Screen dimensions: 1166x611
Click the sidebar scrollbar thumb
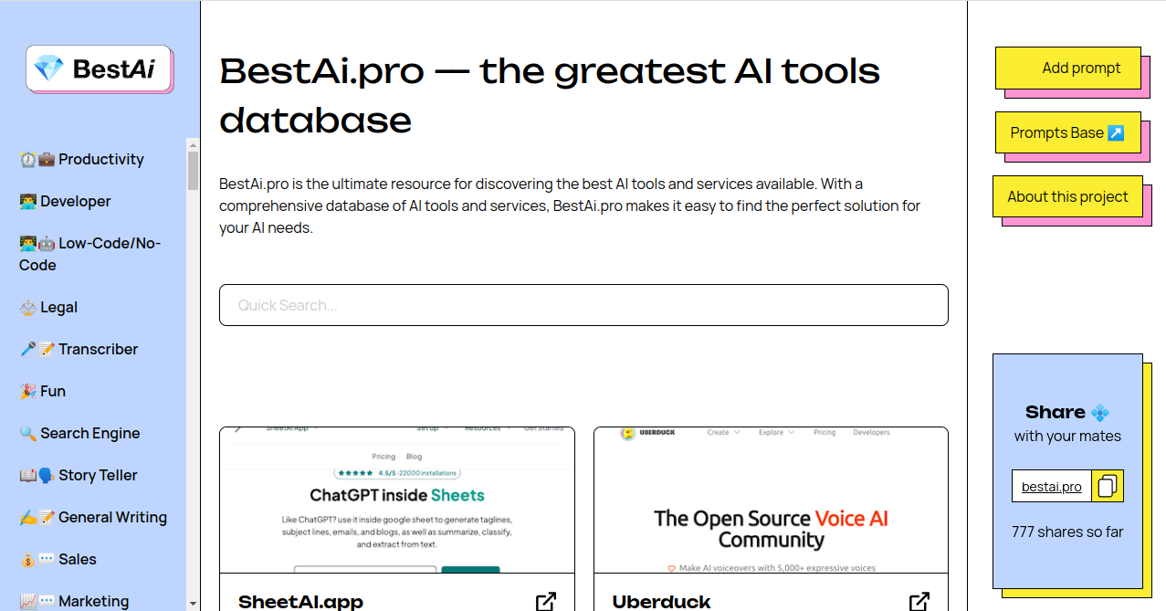[193, 171]
